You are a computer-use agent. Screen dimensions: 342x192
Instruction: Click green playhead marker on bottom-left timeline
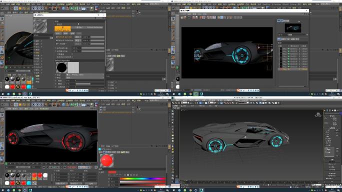coord(6,163)
